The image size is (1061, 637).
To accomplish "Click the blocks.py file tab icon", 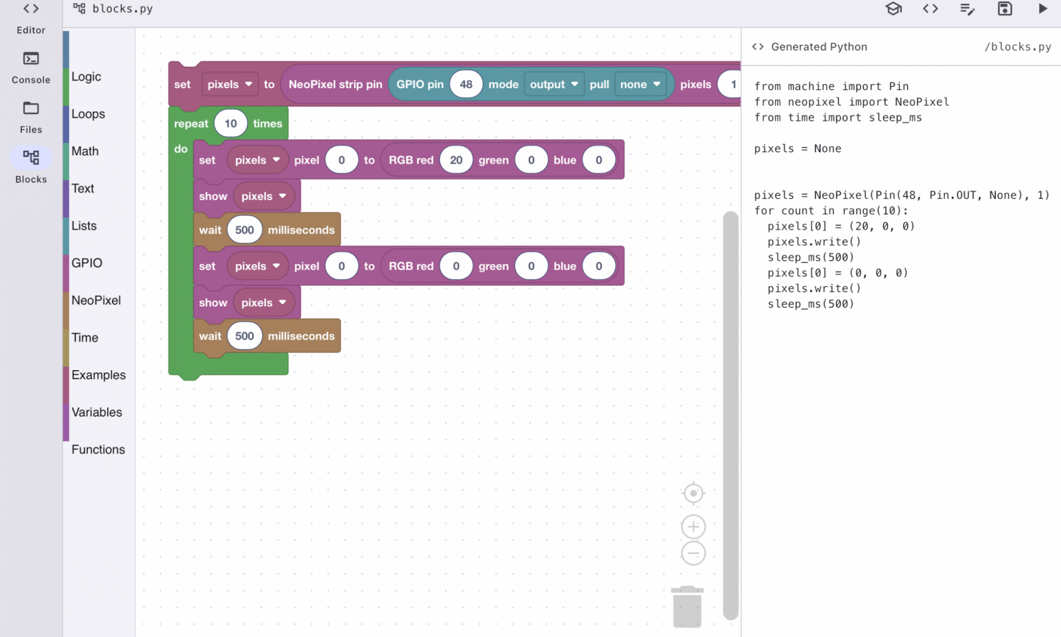I will [80, 8].
